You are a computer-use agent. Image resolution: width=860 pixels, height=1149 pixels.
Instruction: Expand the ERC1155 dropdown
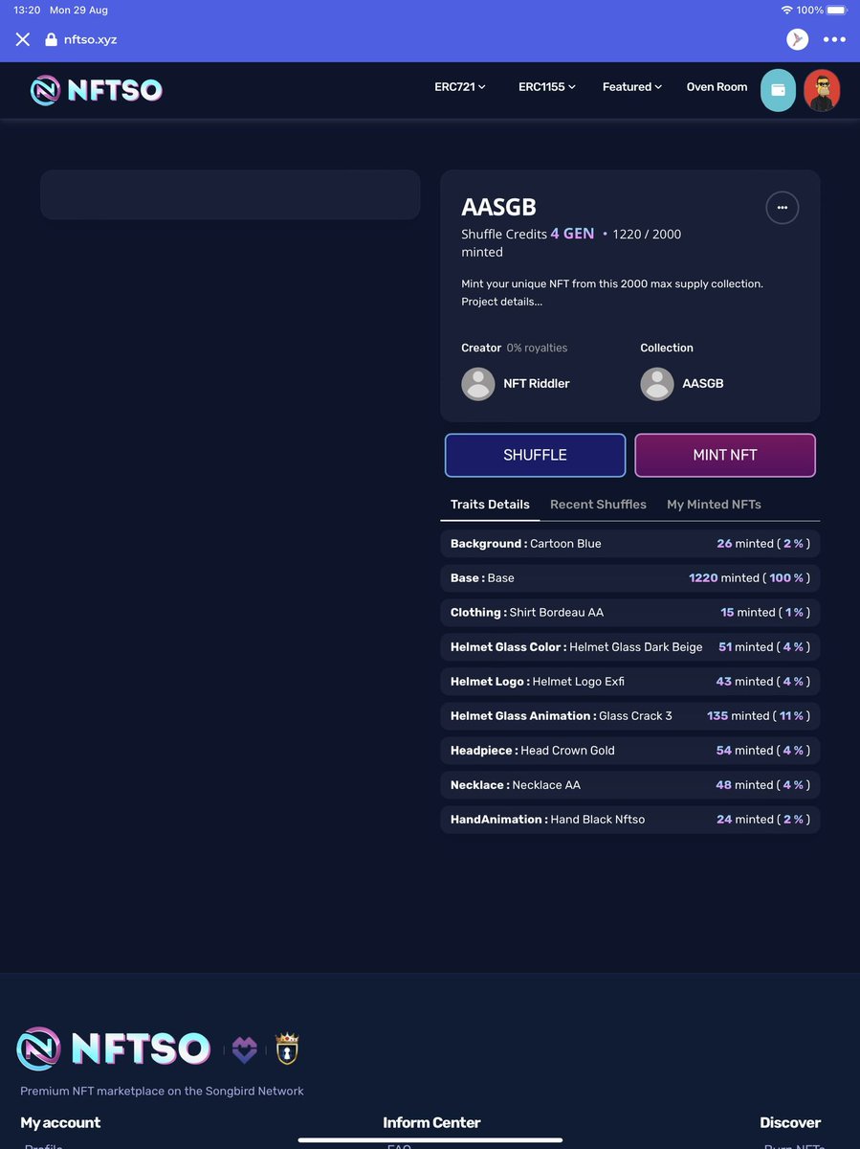coord(547,87)
